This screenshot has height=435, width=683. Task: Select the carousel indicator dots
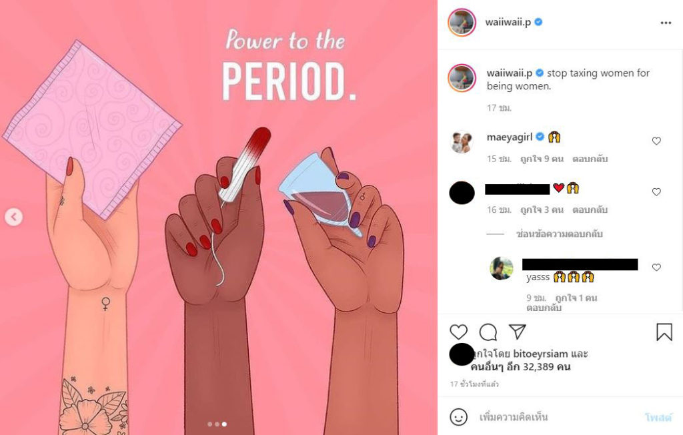[x=217, y=424]
